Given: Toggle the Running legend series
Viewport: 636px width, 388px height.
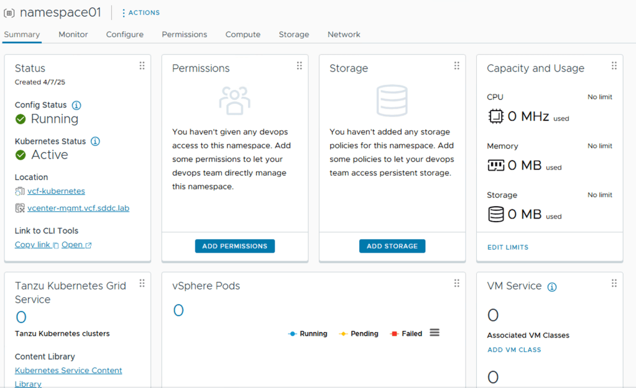Looking at the screenshot, I should point(308,334).
